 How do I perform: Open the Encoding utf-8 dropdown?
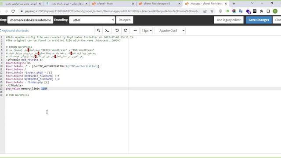(x=92, y=20)
